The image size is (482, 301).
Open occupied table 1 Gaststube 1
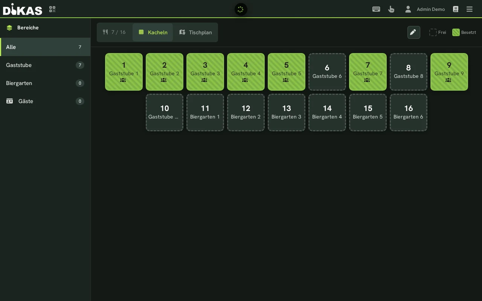[x=124, y=72]
